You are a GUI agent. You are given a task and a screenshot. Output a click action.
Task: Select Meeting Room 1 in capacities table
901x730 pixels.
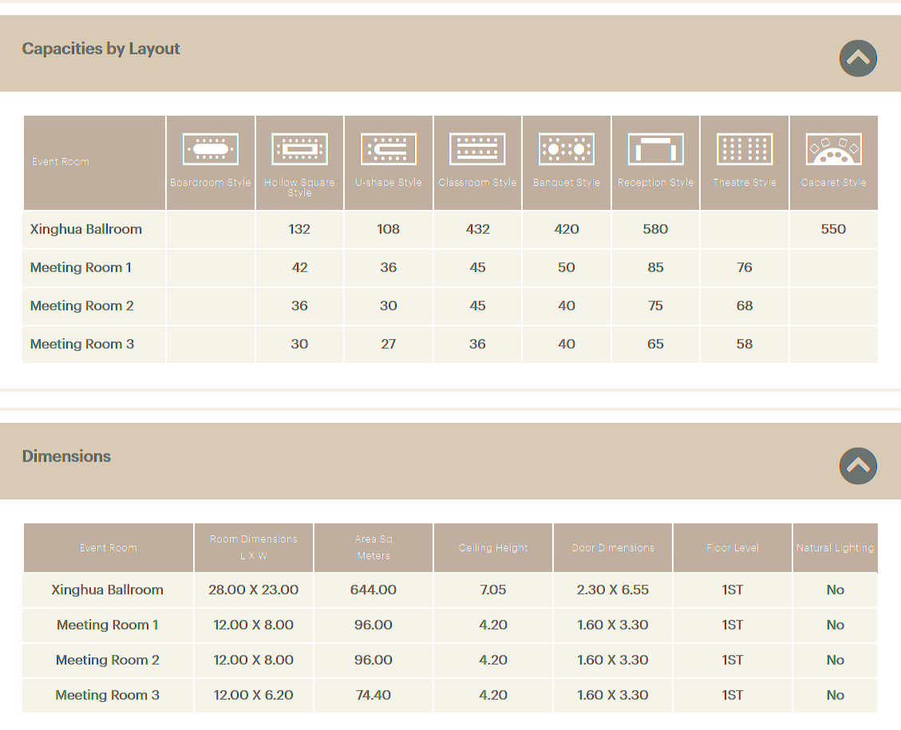[x=81, y=267]
